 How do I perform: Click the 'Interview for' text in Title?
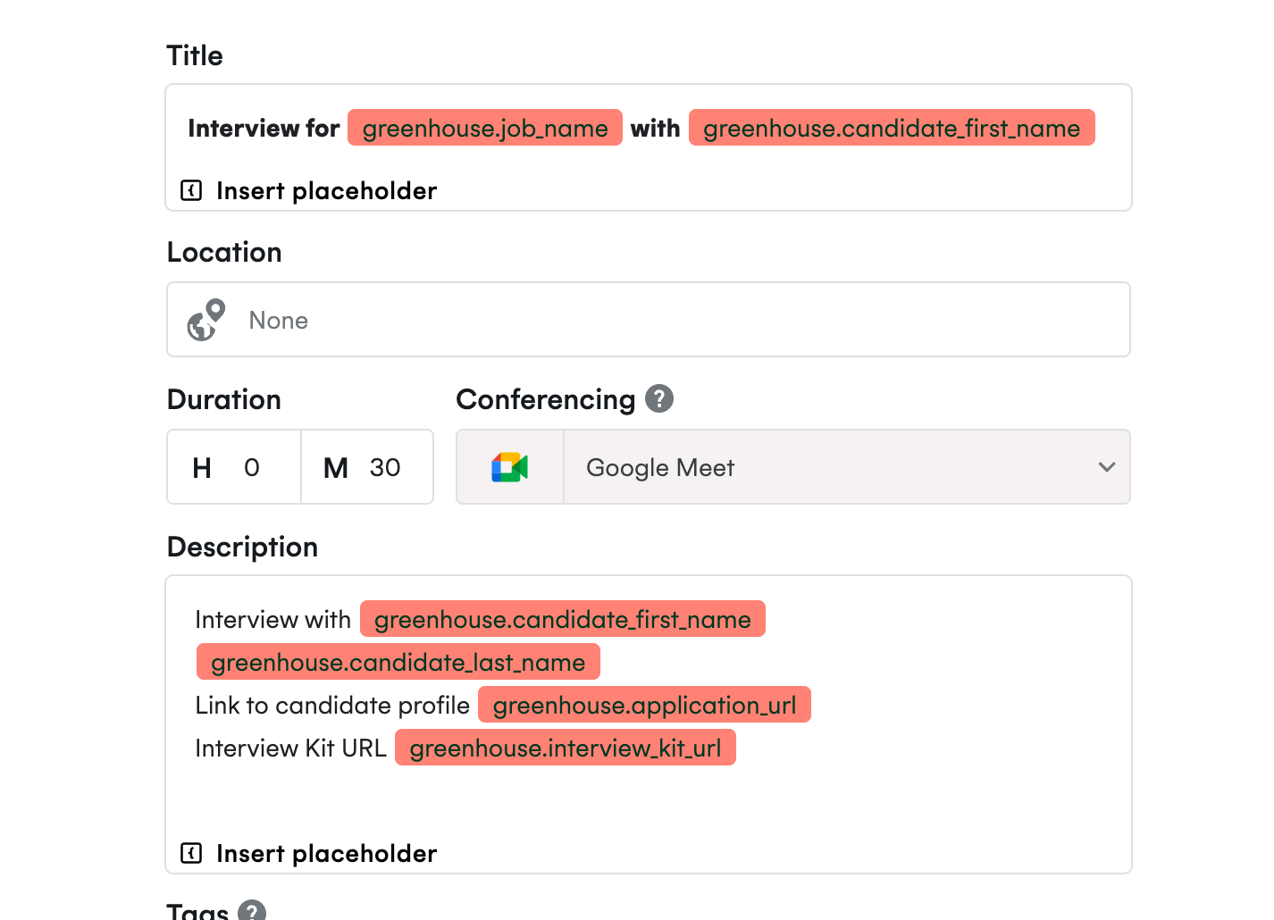coord(264,129)
